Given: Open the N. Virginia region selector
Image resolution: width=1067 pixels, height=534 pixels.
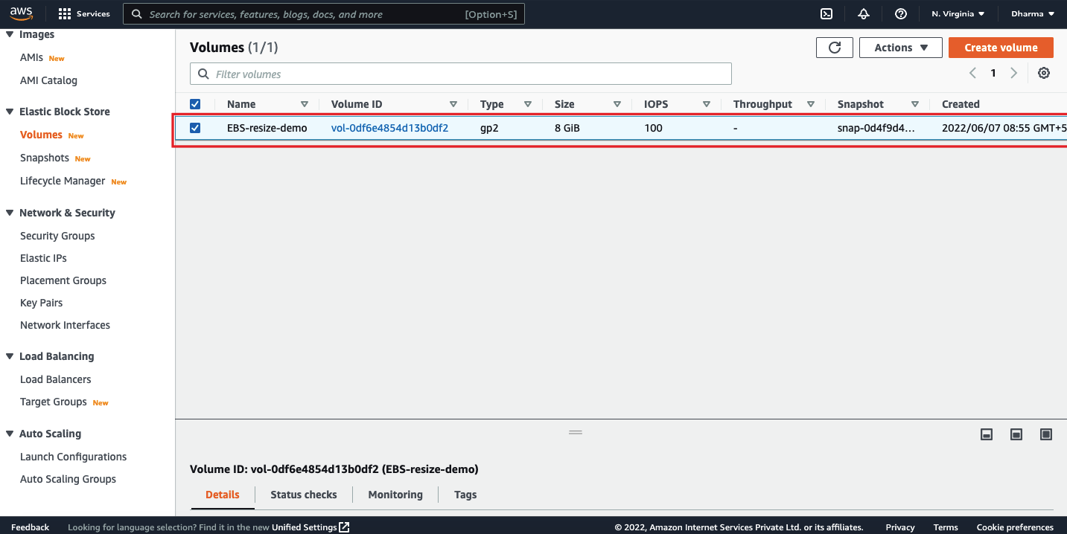Looking at the screenshot, I should click(x=958, y=14).
